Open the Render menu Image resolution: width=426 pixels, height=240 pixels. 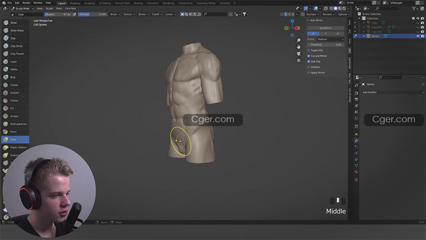point(26,3)
